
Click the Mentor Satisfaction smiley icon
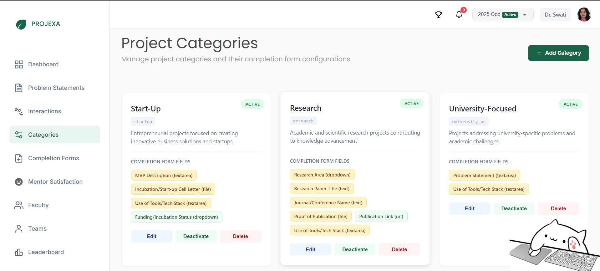pos(19,182)
